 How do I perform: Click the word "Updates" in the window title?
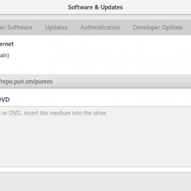point(112,7)
